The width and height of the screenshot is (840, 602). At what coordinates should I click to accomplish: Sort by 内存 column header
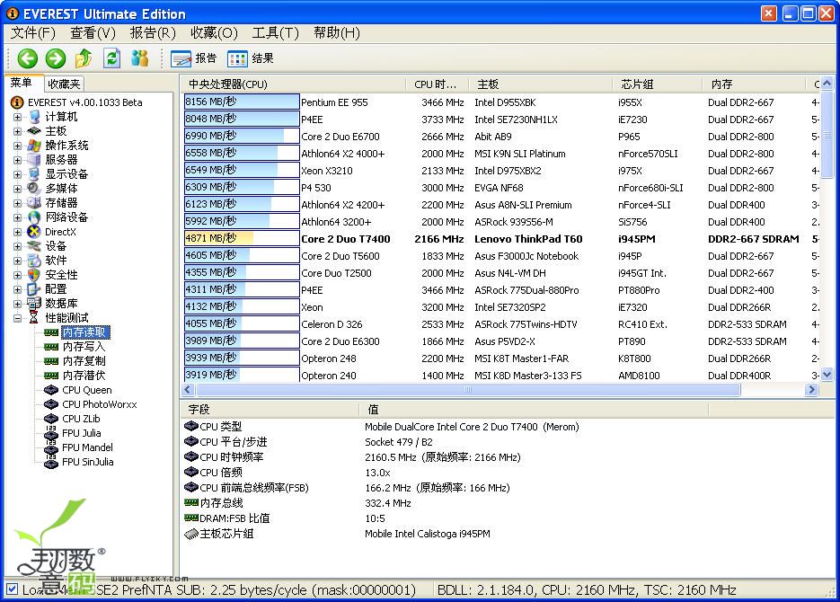755,84
